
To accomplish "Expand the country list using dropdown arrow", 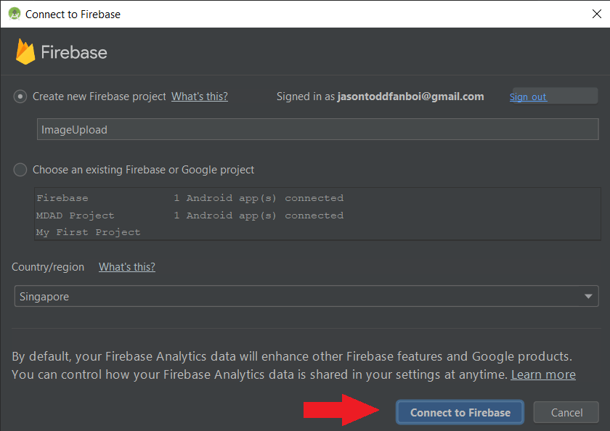I will (x=588, y=296).
